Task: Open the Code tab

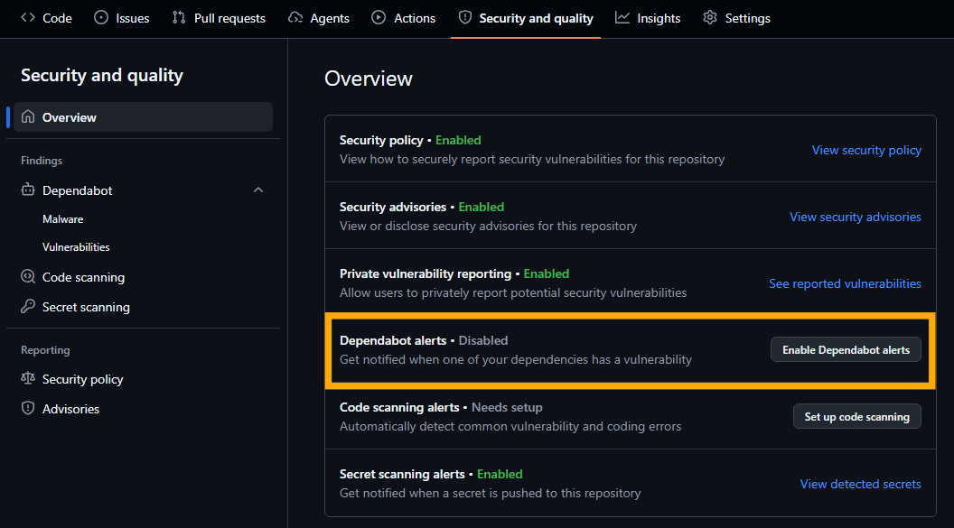Action: pyautogui.click(x=46, y=18)
